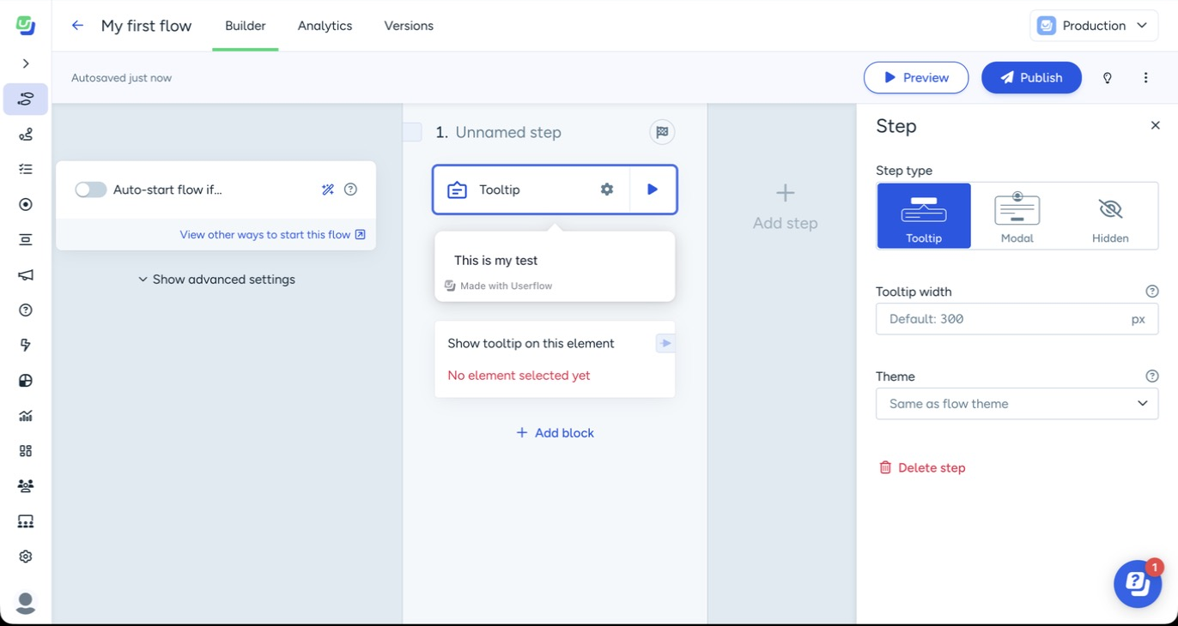Click the Unnamed step title field

click(x=508, y=132)
